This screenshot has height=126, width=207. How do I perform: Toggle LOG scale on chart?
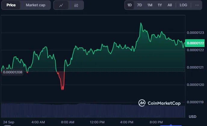[183, 5]
